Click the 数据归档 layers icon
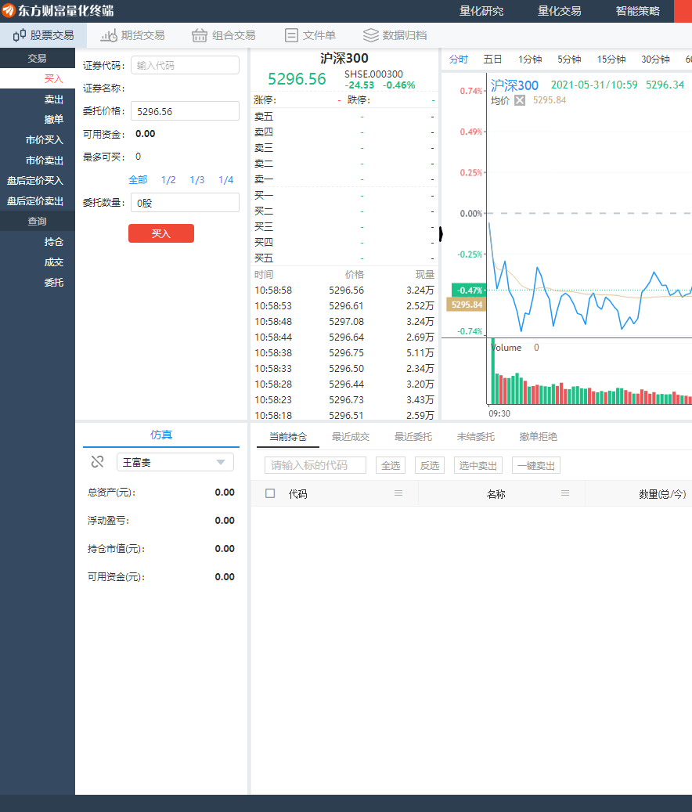This screenshot has width=692, height=812. coord(370,35)
